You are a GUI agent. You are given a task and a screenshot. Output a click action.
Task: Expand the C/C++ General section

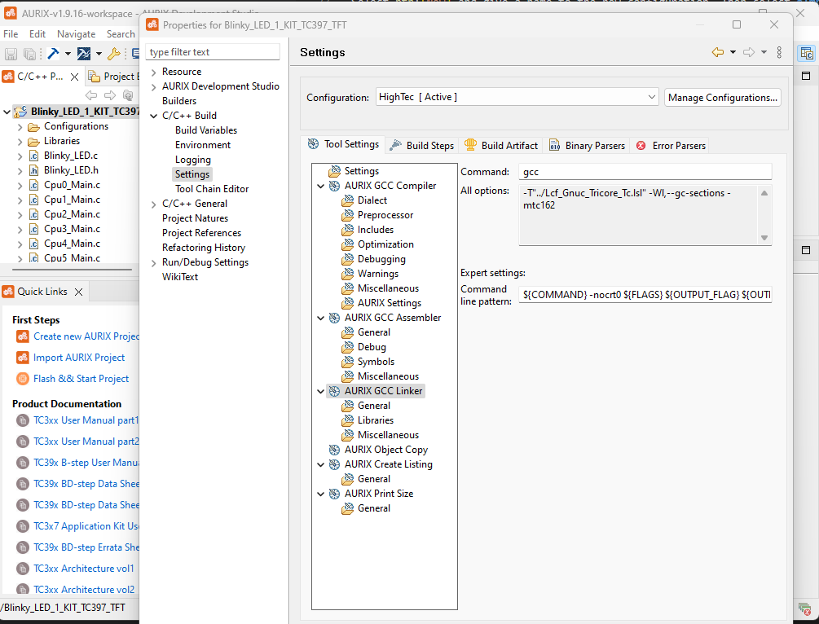click(154, 204)
